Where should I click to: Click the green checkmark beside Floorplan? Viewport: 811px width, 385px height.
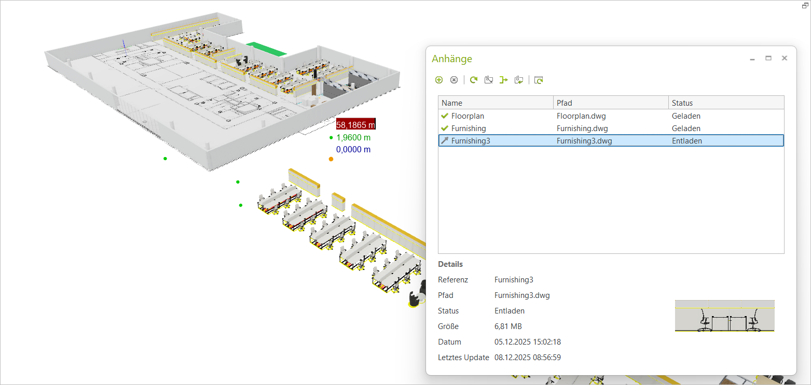coord(444,116)
